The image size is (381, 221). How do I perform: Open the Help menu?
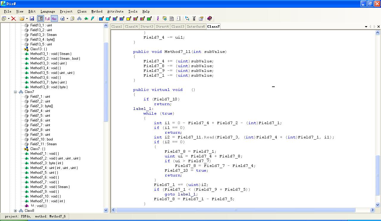(x=146, y=11)
